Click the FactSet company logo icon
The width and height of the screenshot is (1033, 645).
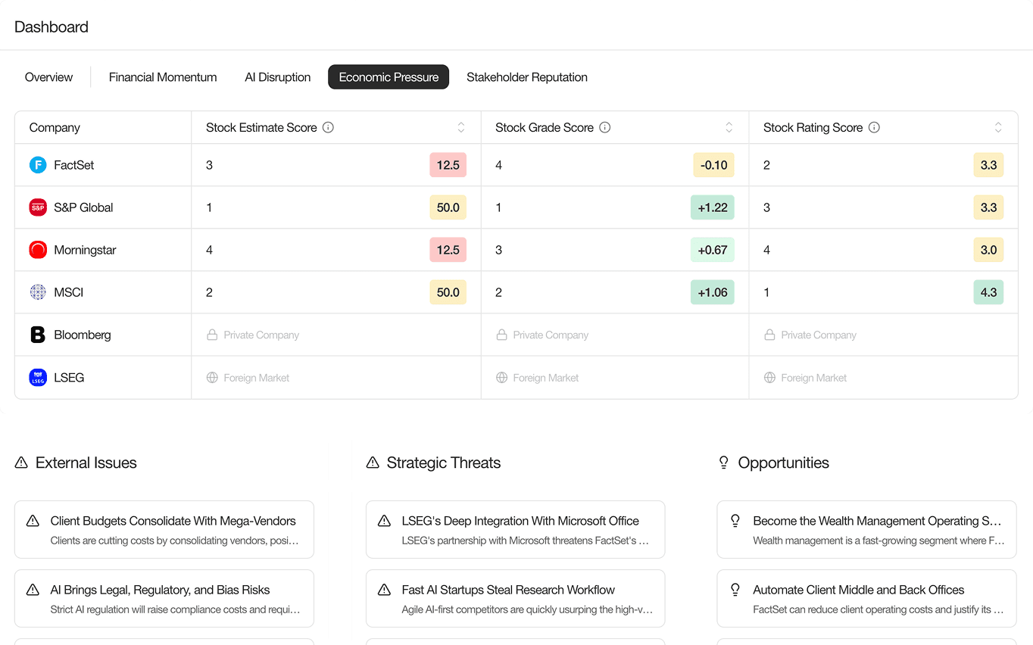[38, 165]
